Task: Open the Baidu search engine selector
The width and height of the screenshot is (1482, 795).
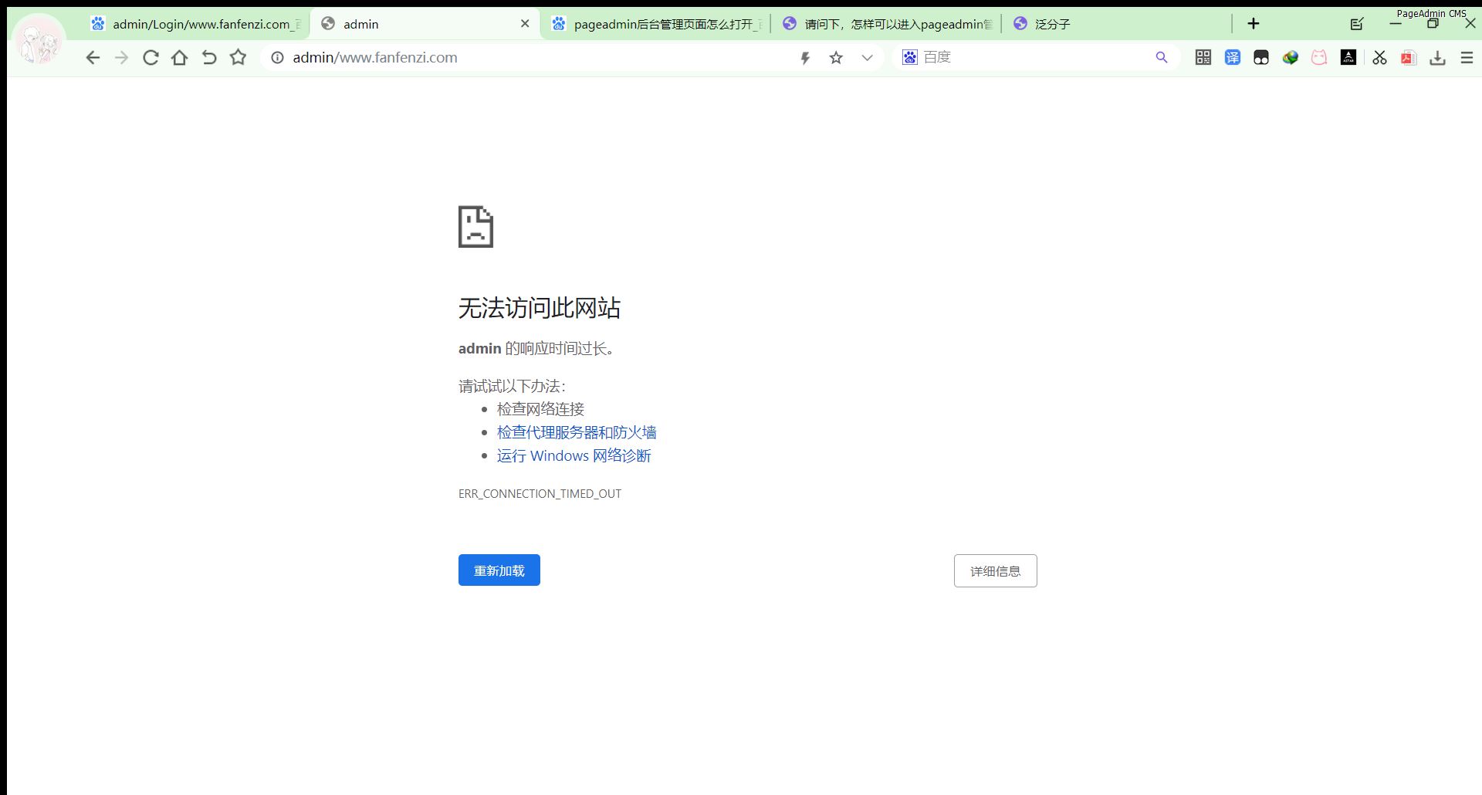Action: (x=910, y=58)
